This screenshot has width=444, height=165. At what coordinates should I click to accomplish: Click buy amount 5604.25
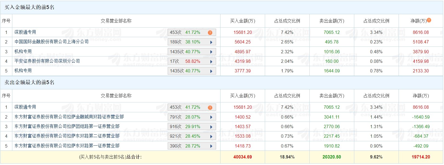click(x=243, y=42)
